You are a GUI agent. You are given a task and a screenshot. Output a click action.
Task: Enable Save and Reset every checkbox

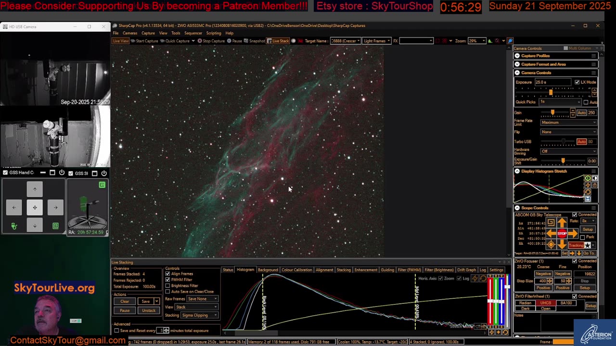[x=116, y=331]
